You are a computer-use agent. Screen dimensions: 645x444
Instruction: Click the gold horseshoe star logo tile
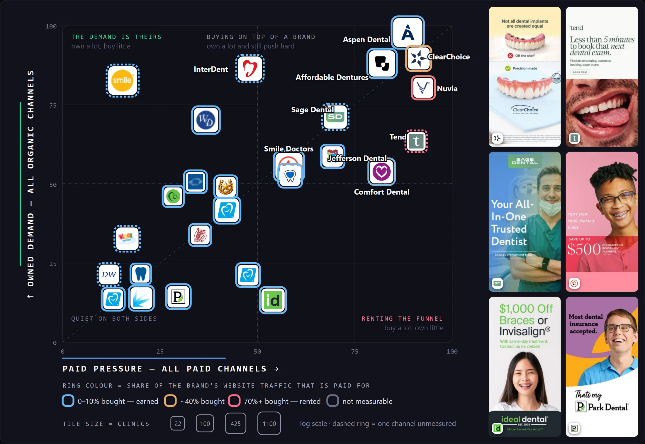[x=225, y=186]
